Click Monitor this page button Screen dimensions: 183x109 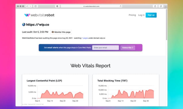click(61, 32)
